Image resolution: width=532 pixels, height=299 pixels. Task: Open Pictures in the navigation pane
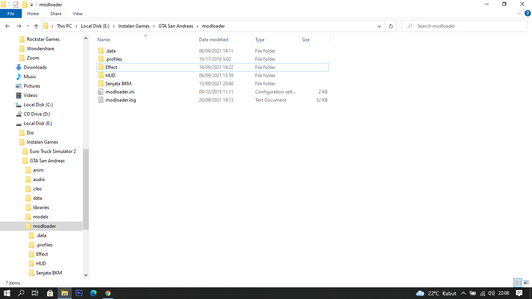pos(32,86)
